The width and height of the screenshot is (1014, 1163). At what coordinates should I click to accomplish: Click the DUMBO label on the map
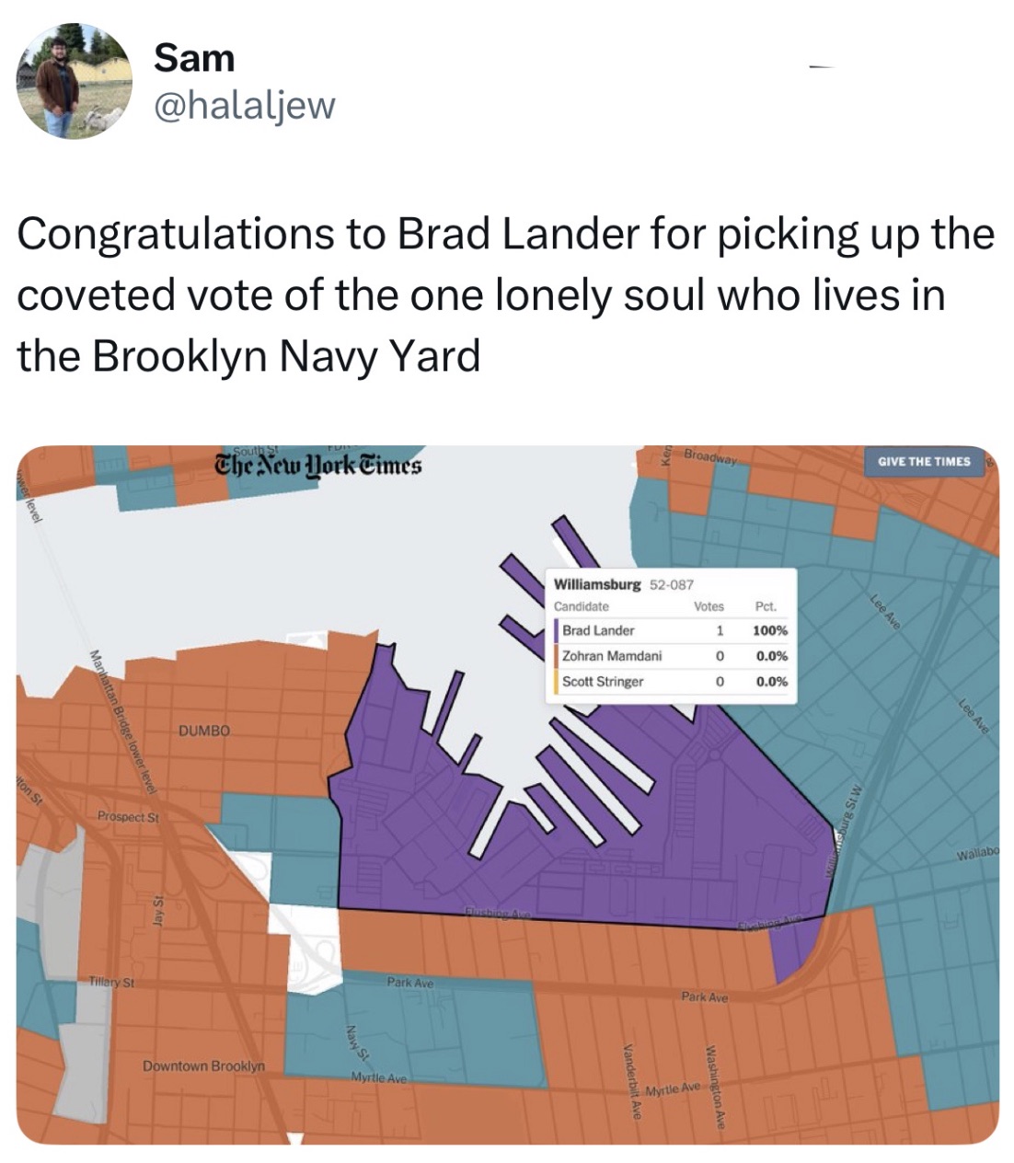[204, 731]
